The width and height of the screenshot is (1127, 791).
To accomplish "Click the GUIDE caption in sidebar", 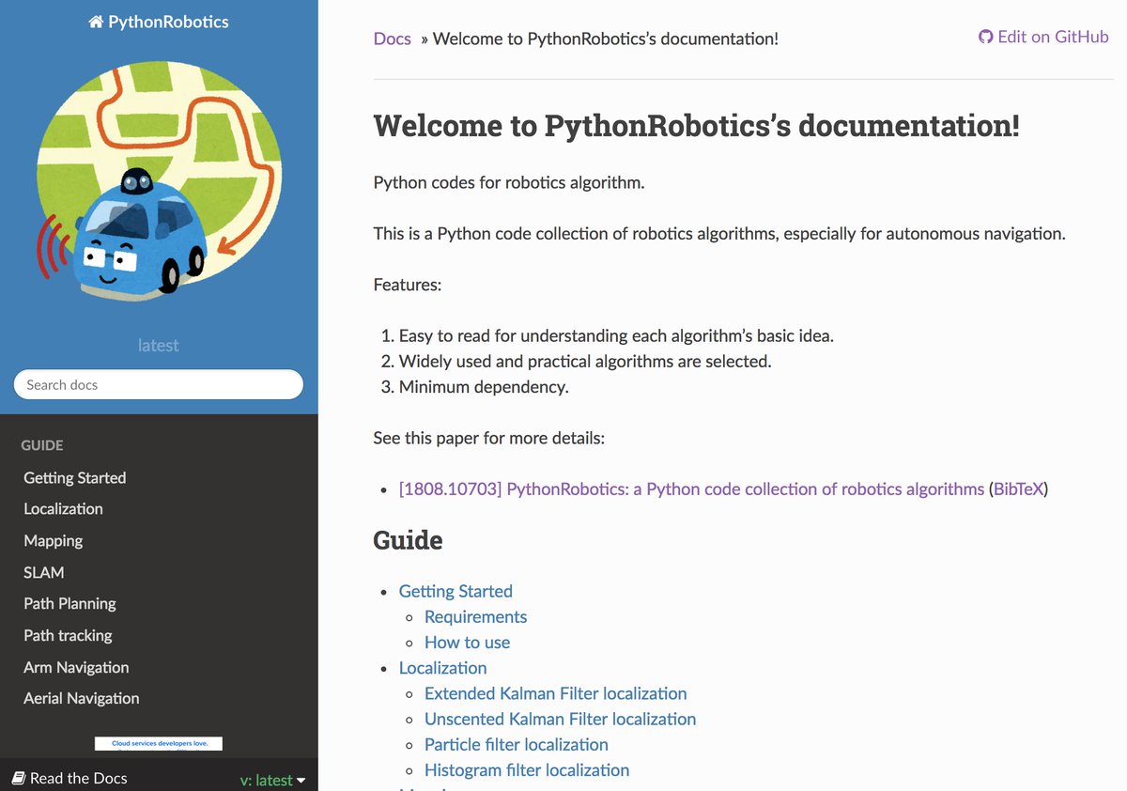I will 42,445.
